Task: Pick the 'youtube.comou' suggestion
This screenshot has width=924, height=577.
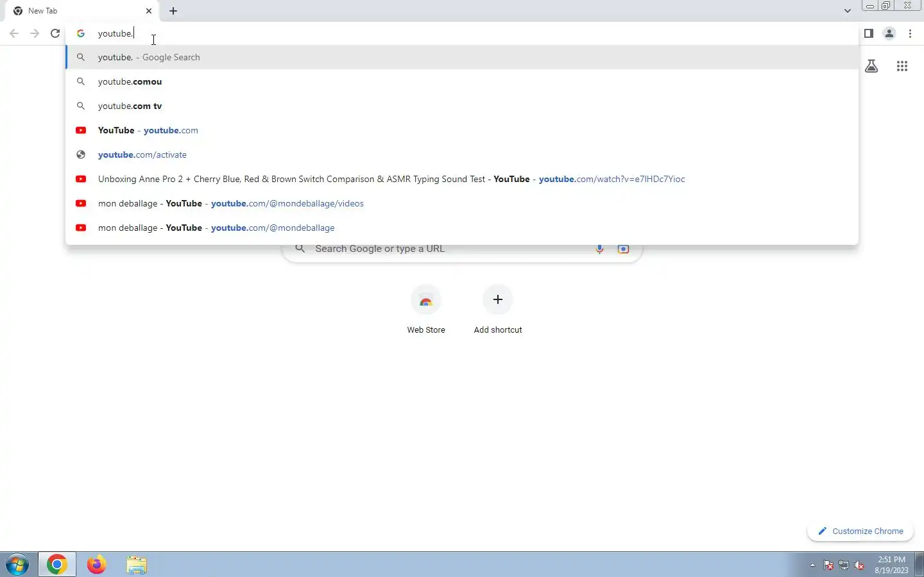Action: (x=462, y=81)
